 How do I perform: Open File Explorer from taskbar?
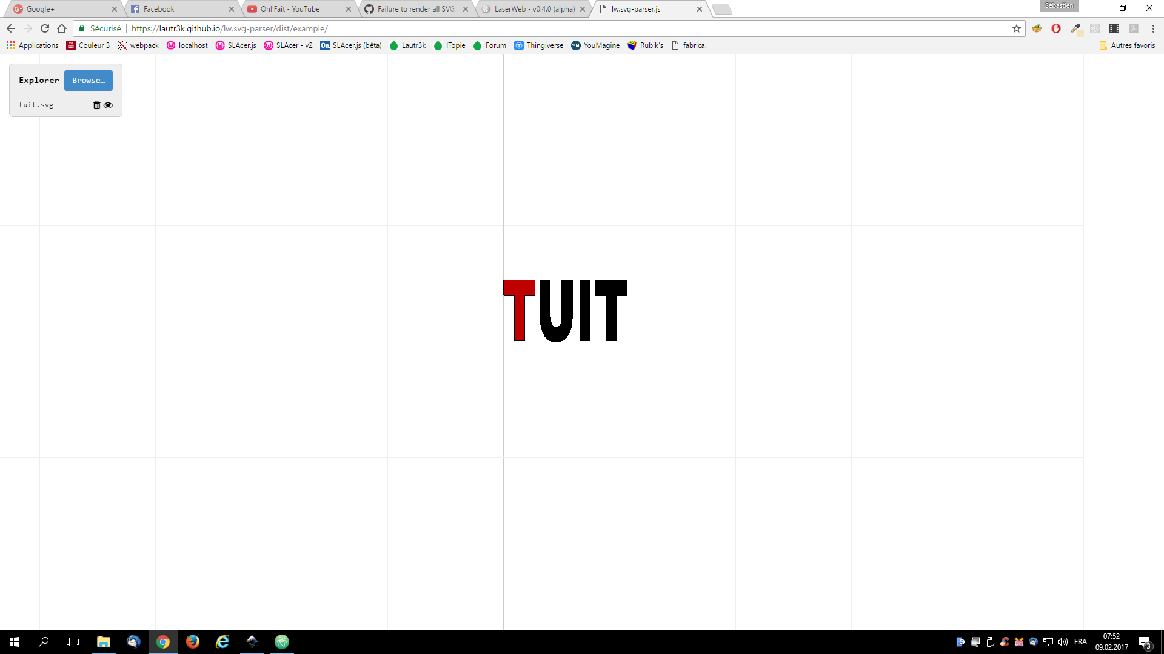click(103, 642)
